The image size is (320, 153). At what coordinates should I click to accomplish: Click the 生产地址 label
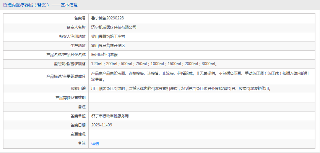coord(78,46)
